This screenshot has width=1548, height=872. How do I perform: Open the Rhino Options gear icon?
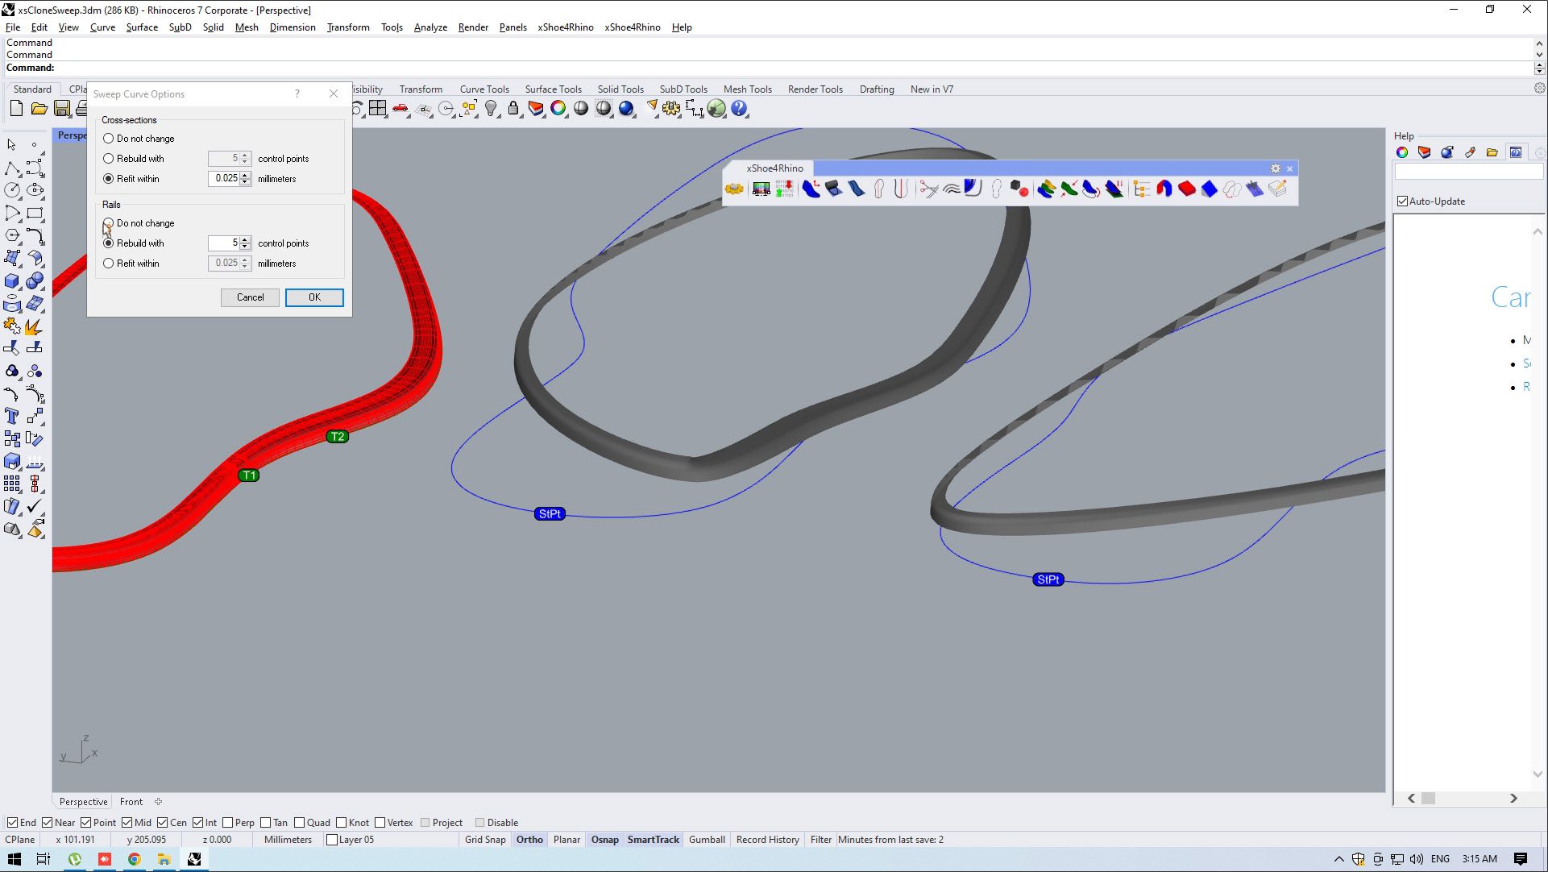[671, 108]
